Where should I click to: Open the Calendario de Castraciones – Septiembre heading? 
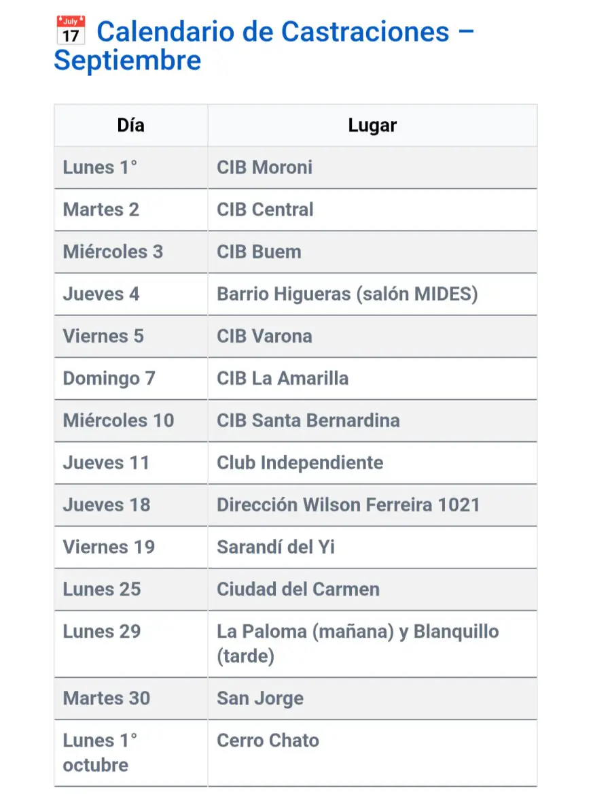[265, 46]
